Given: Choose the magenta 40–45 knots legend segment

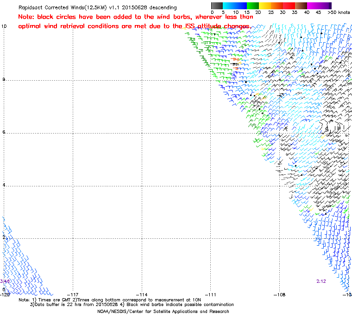Looking at the screenshot, I should click(313, 6).
